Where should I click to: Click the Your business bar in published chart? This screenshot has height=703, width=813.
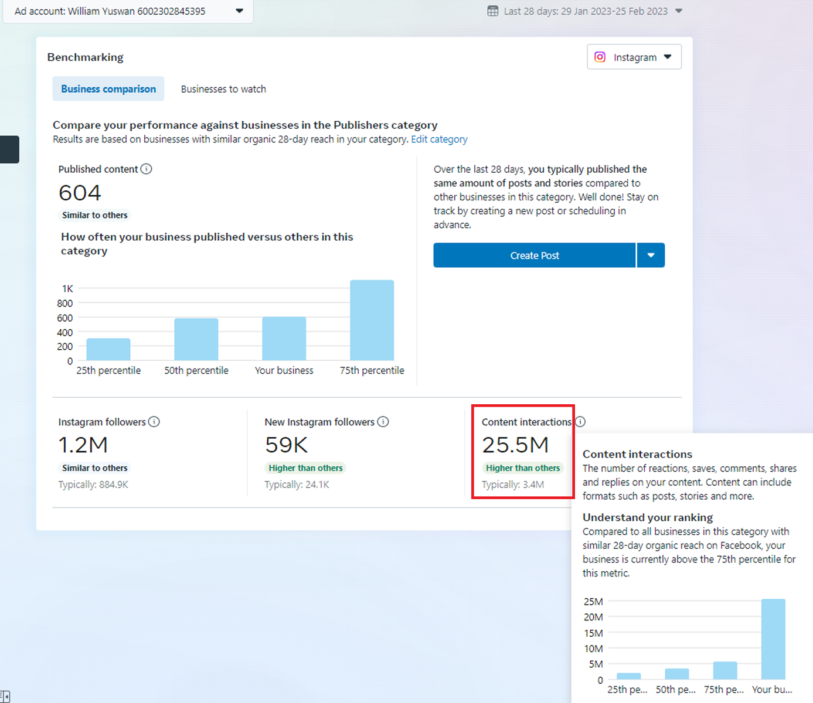tap(284, 339)
